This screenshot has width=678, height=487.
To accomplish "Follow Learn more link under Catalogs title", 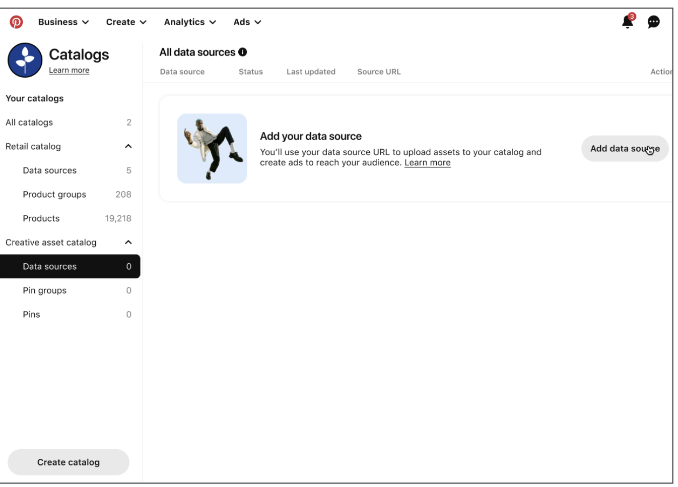I will [69, 70].
